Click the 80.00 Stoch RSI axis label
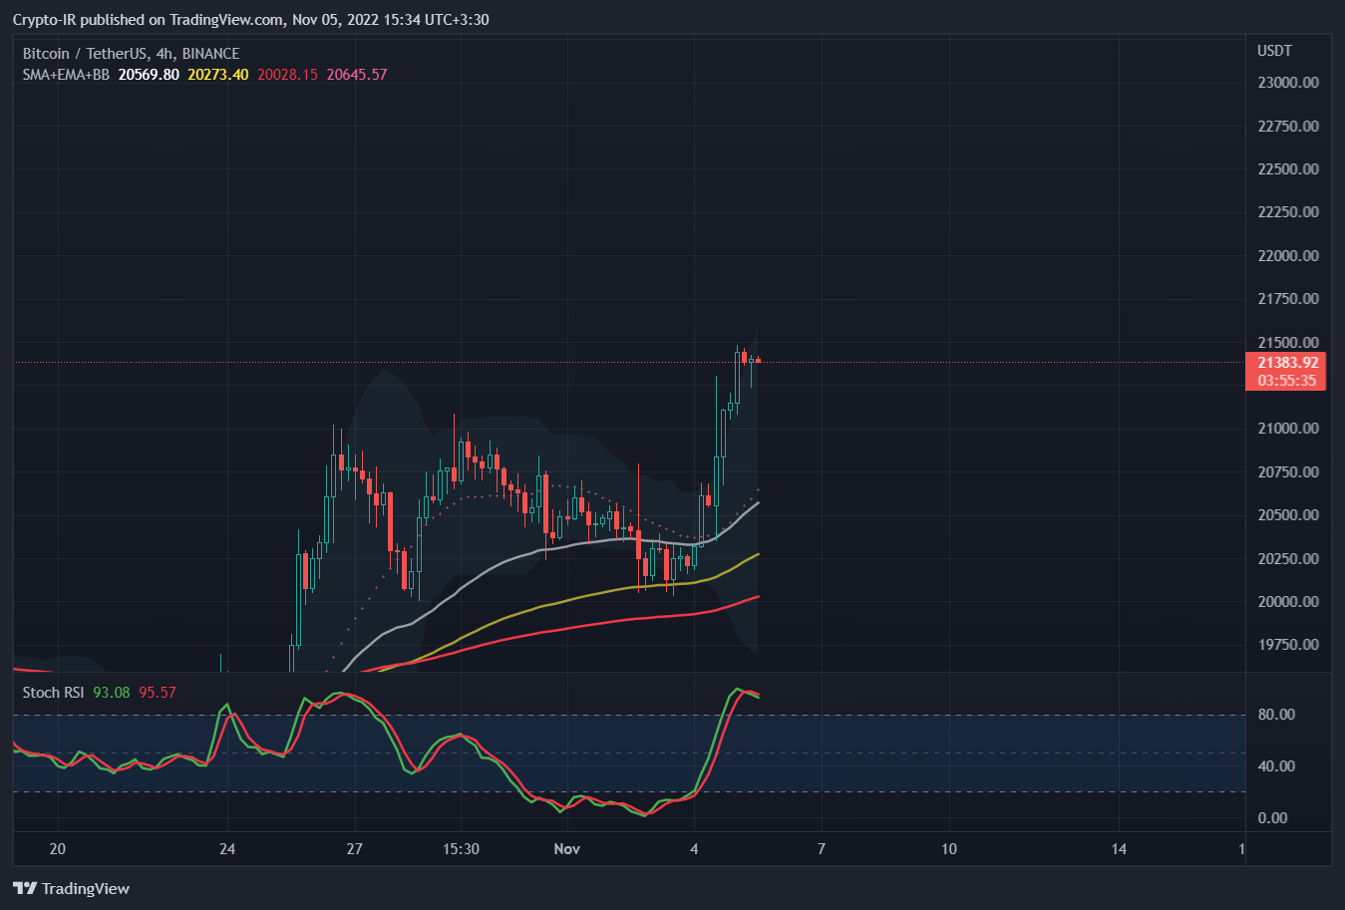Screen dimensions: 1345x910 coord(1276,715)
